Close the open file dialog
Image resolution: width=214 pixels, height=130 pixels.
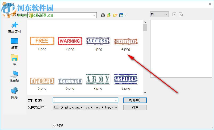tap(210, 4)
